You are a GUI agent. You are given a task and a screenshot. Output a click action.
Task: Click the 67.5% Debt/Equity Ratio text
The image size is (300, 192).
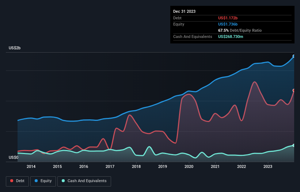[240, 30]
